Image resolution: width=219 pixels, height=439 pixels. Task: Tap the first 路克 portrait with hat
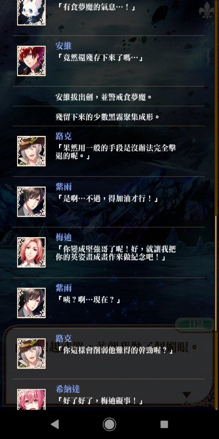tap(31, 151)
